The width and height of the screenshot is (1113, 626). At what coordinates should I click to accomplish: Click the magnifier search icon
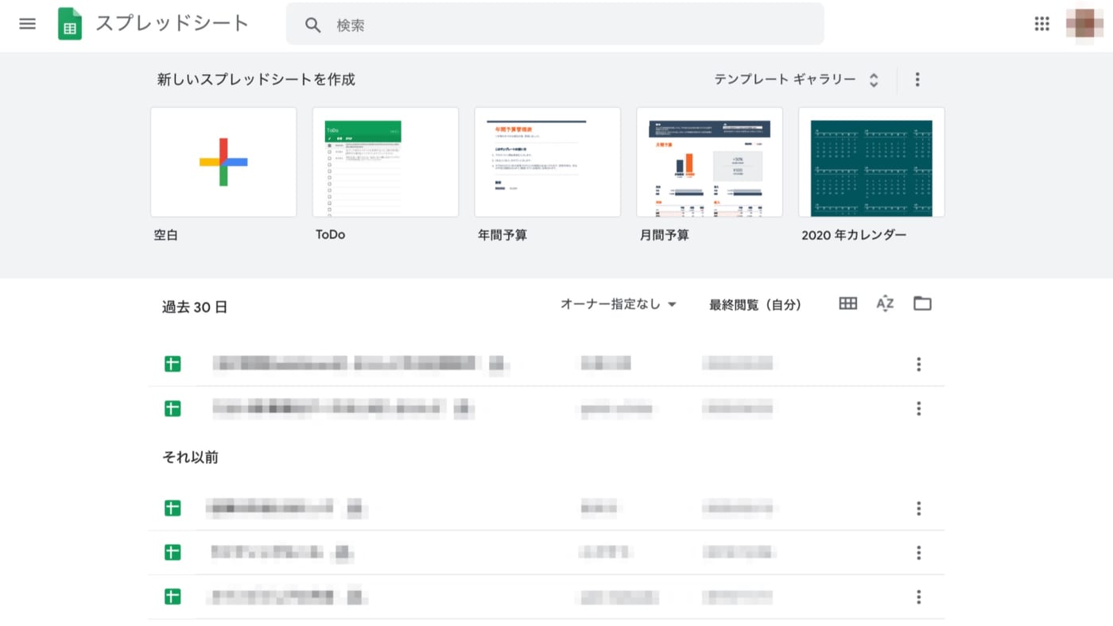313,25
